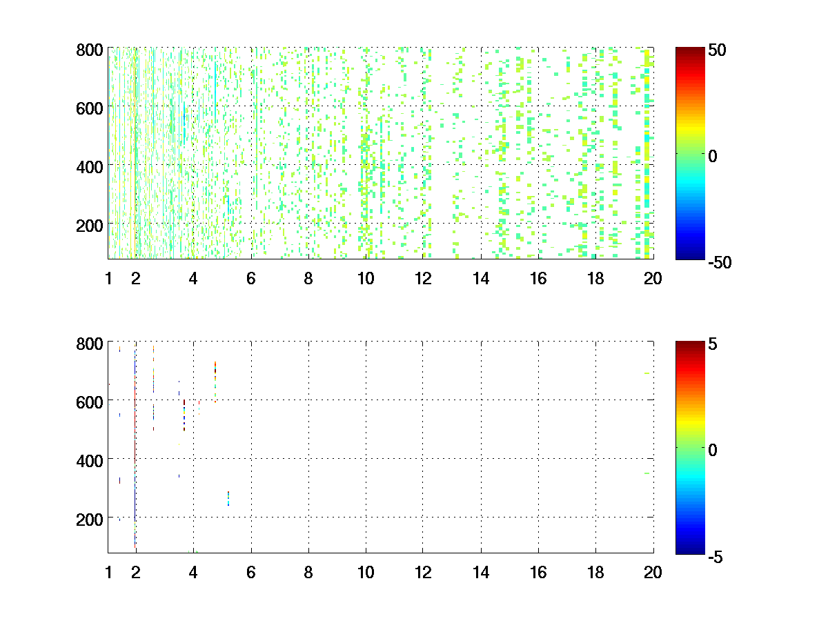
Task: Select x-axis tick "20" of the upper plot
Action: coord(653,279)
